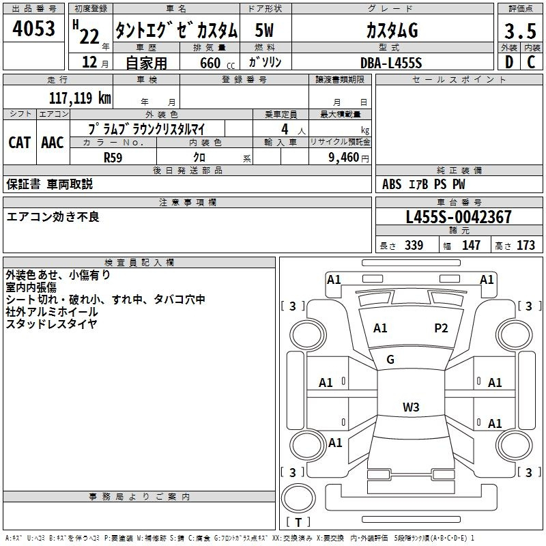Click inspector note 外装色あせ、小傷有り

pyautogui.click(x=58, y=275)
